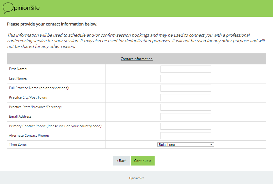Focus the Email Address input box
The width and height of the screenshot is (273, 184).
(x=185, y=117)
